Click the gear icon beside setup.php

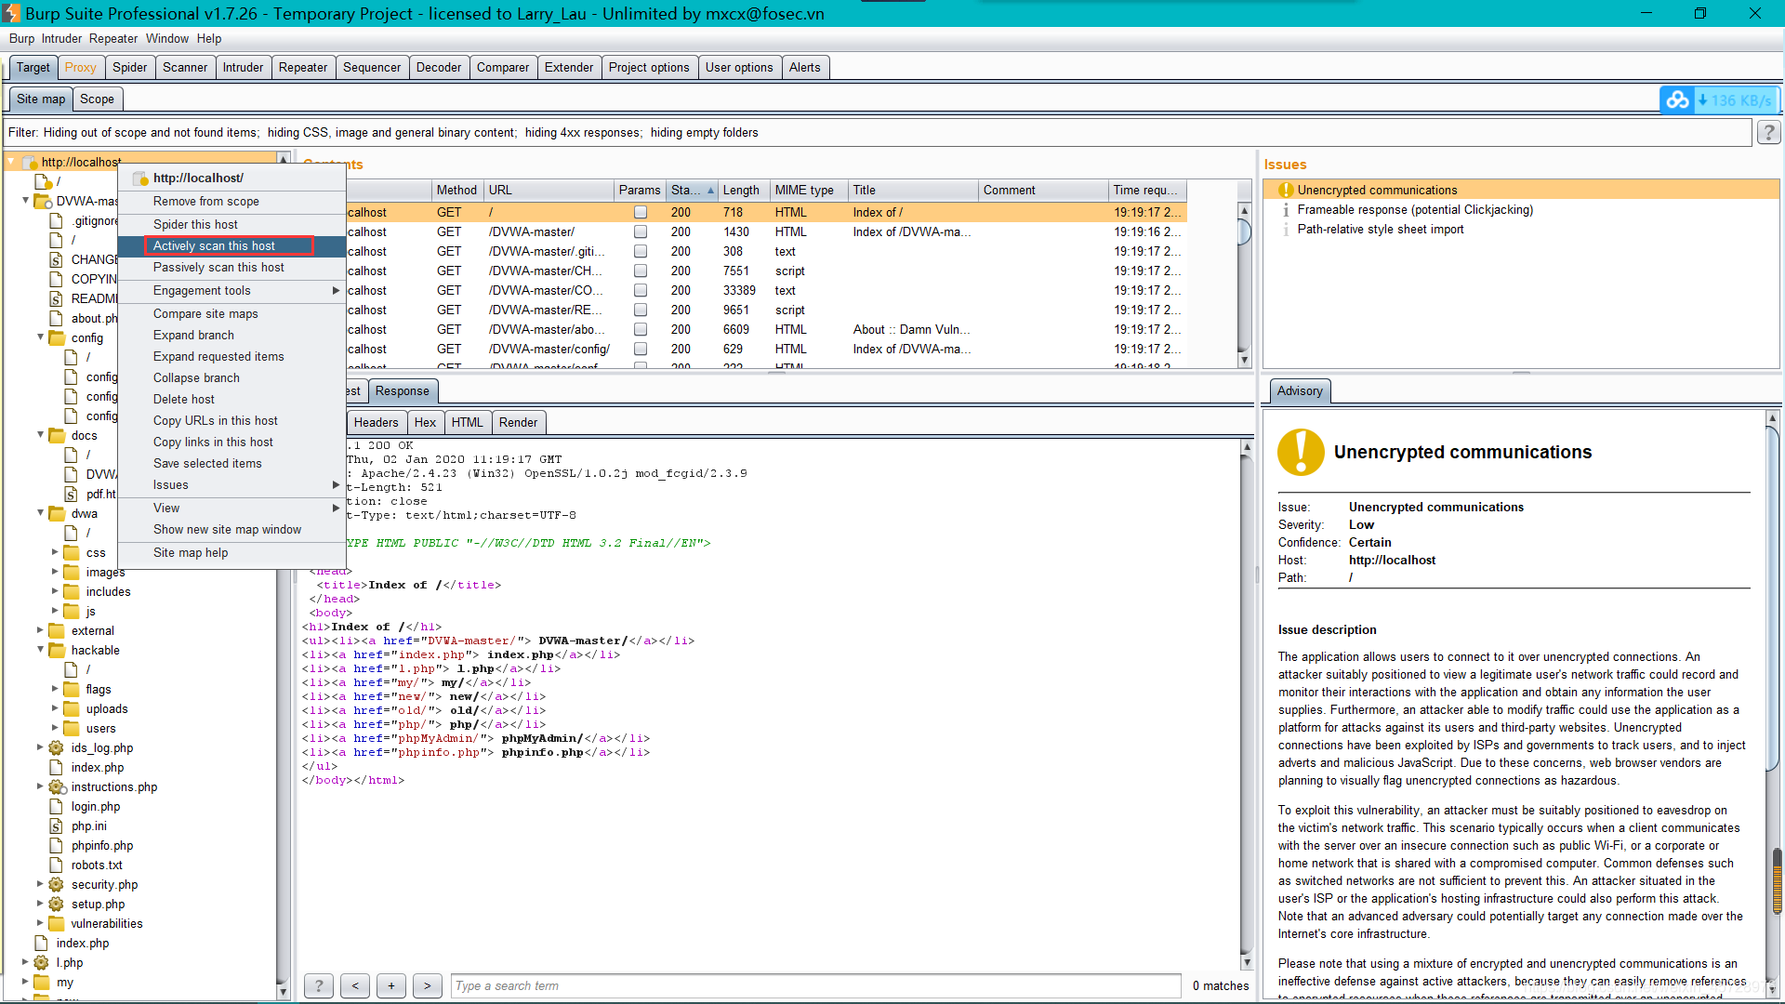56,904
